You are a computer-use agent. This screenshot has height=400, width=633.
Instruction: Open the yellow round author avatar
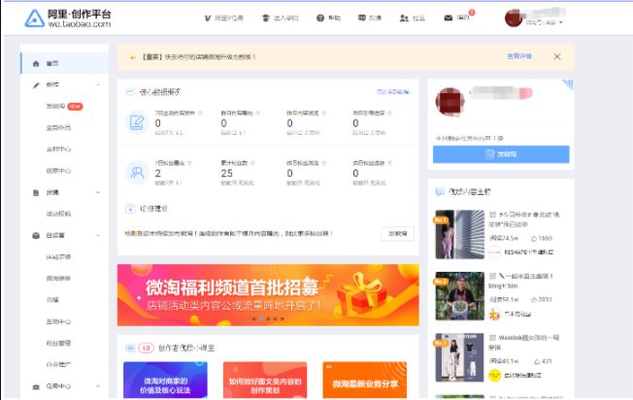494,376
